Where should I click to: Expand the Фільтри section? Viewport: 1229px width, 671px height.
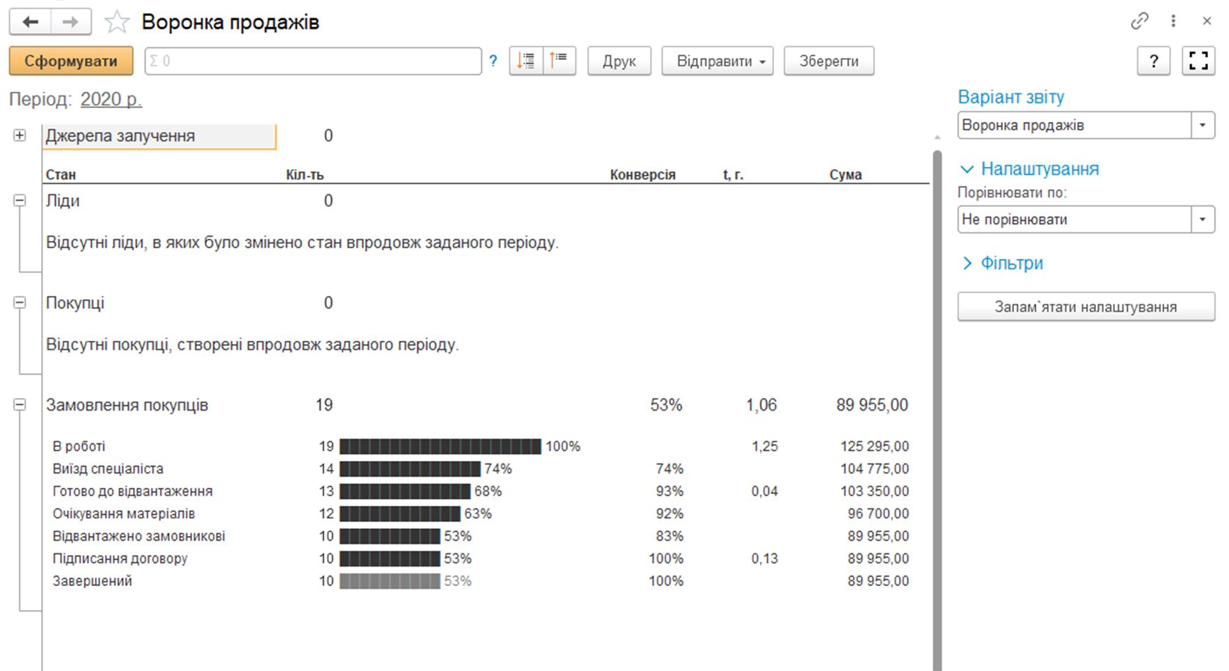click(1002, 263)
